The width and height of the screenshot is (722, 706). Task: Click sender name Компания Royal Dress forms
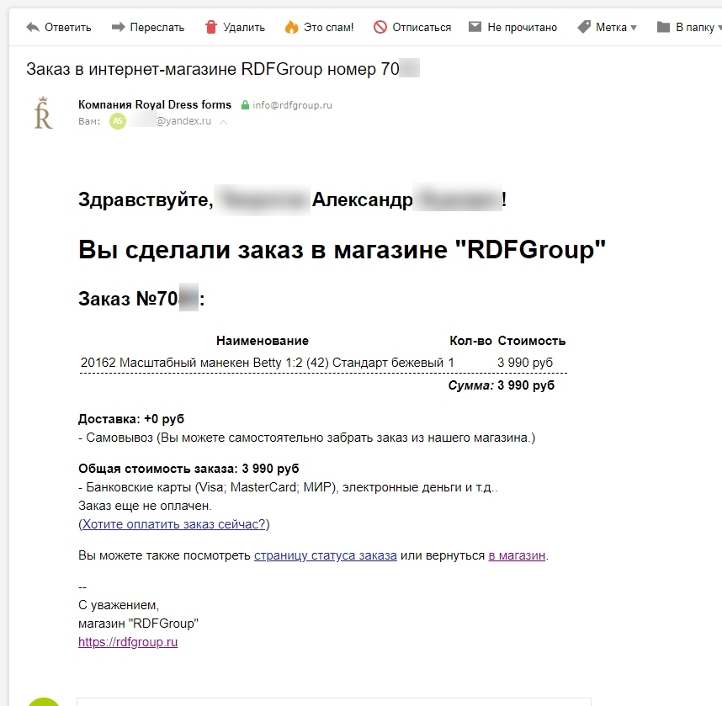coord(155,104)
